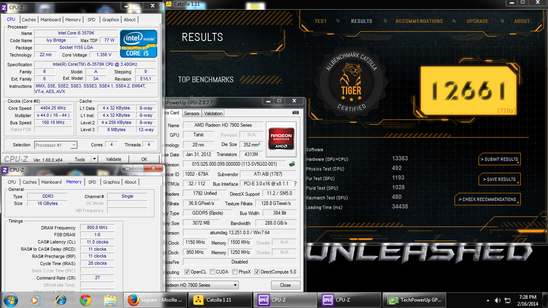Viewport: 548px width, 308px height.
Task: Click the Validate button in CPU-Z
Action: [114, 159]
